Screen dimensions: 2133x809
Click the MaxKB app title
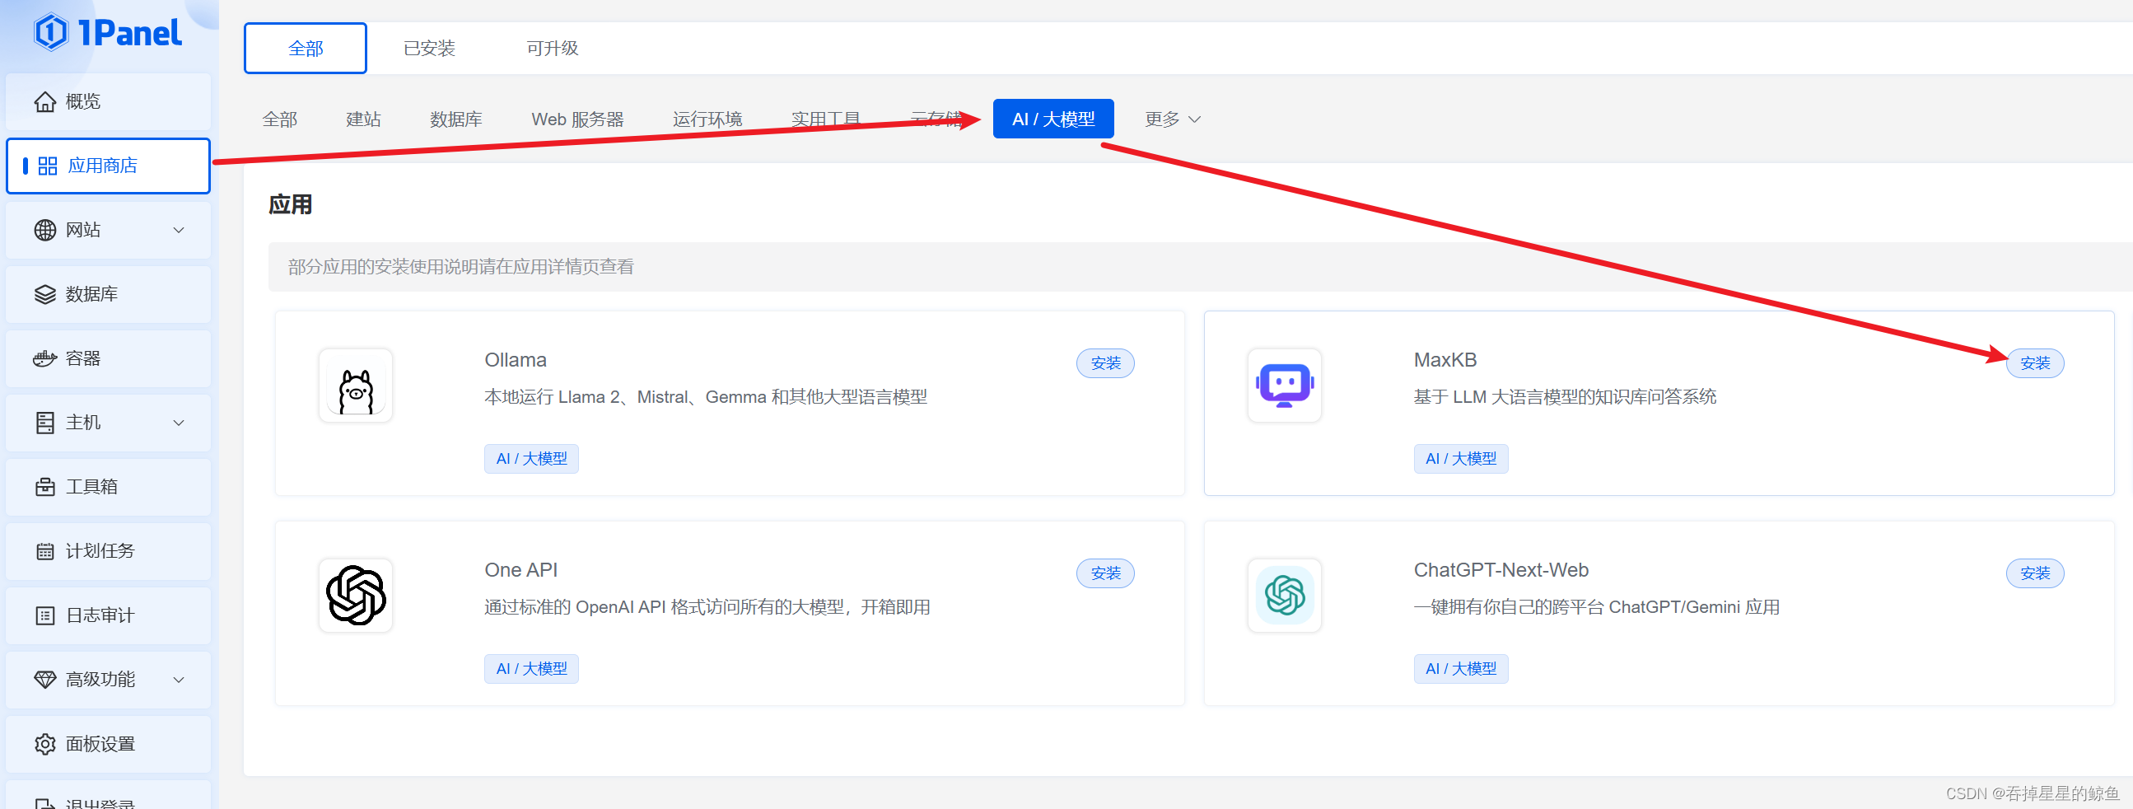click(1445, 360)
